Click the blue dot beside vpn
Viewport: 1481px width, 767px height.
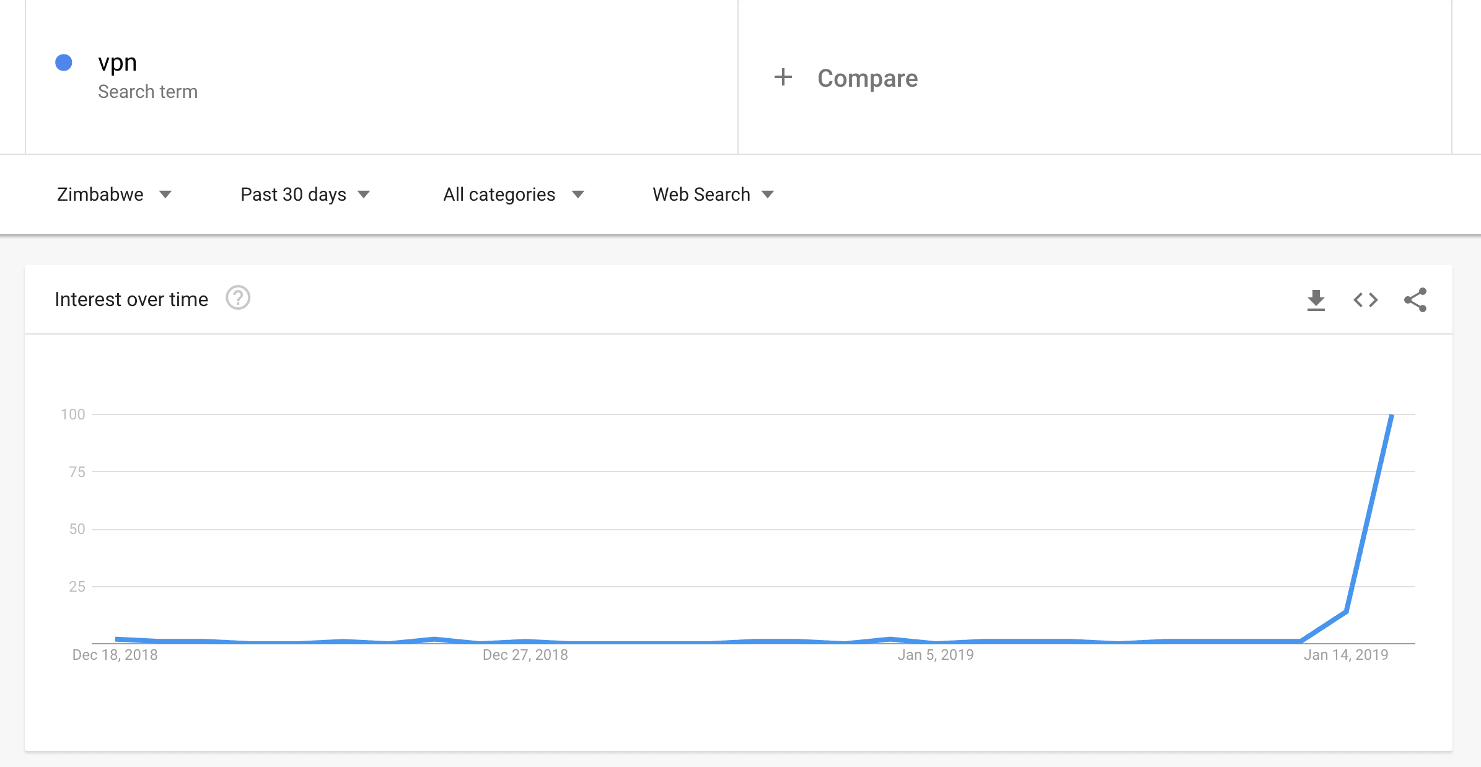point(64,63)
